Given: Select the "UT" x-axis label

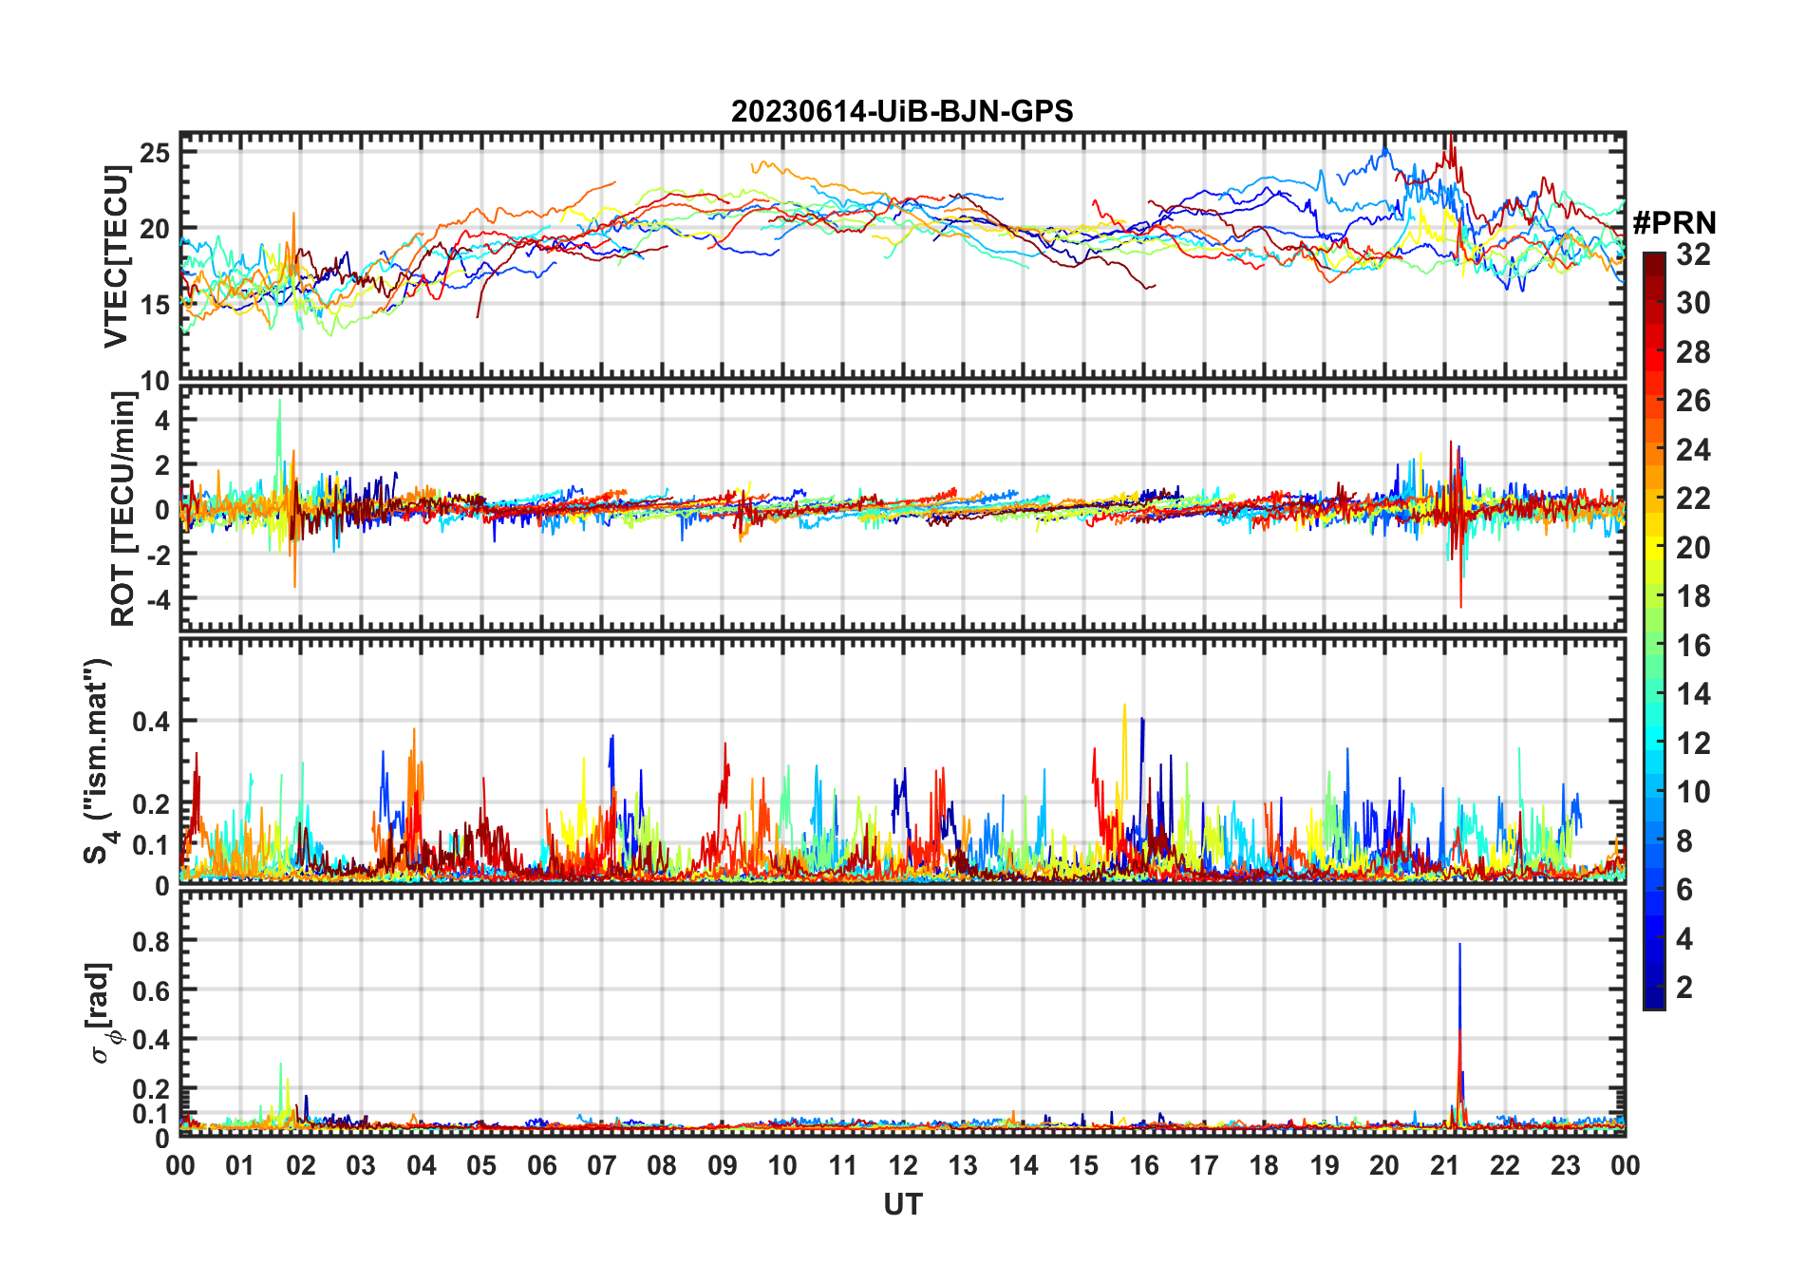Looking at the screenshot, I should [903, 1205].
